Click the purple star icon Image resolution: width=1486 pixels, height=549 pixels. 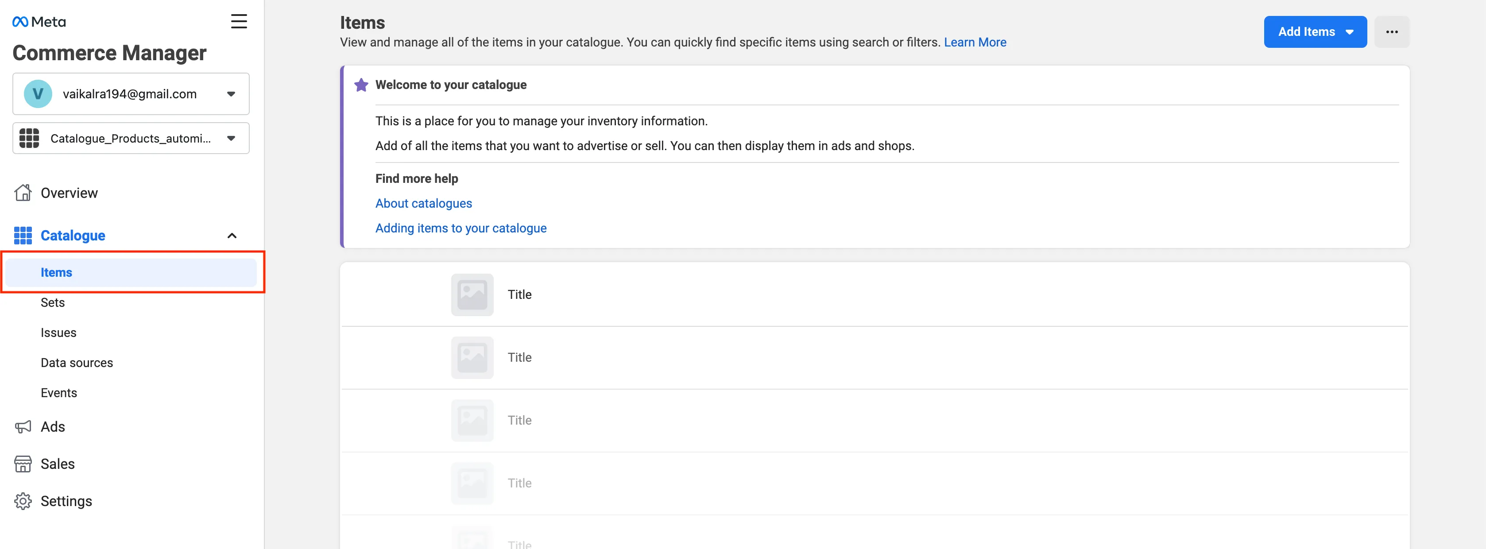[x=361, y=85]
